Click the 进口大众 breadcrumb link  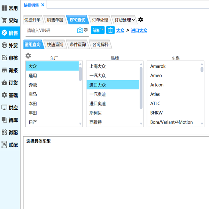[139, 31]
